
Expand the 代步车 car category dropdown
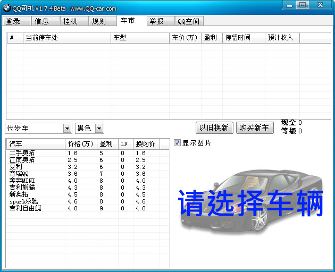pyautogui.click(x=68, y=129)
